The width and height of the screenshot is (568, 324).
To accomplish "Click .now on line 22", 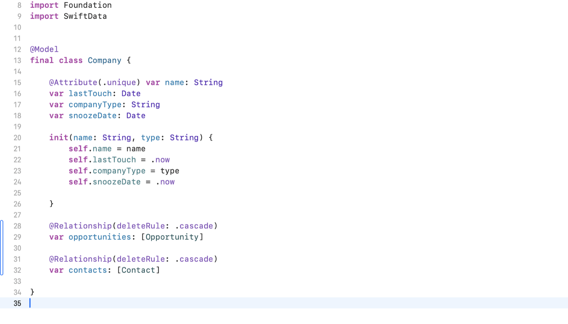I will click(x=160, y=160).
